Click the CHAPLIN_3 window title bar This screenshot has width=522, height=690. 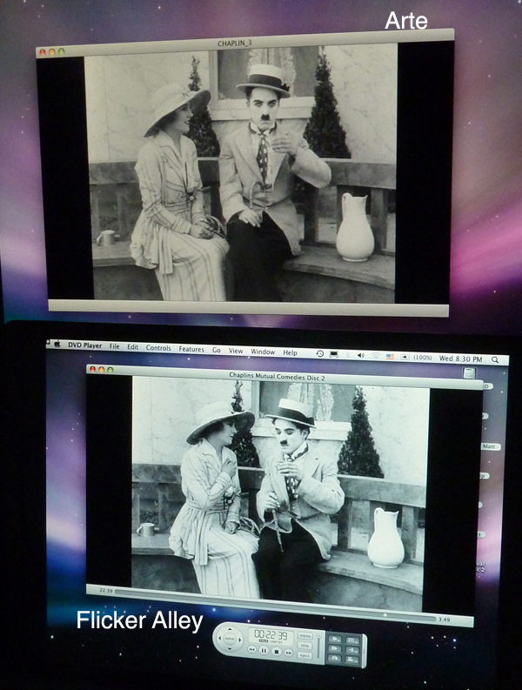(x=244, y=44)
